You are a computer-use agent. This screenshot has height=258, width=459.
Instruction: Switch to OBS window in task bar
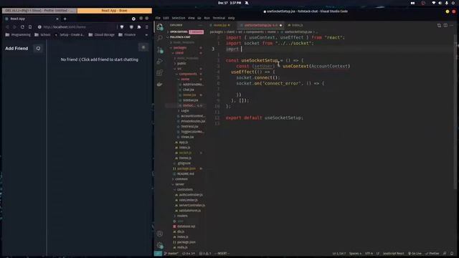[x=39, y=11]
